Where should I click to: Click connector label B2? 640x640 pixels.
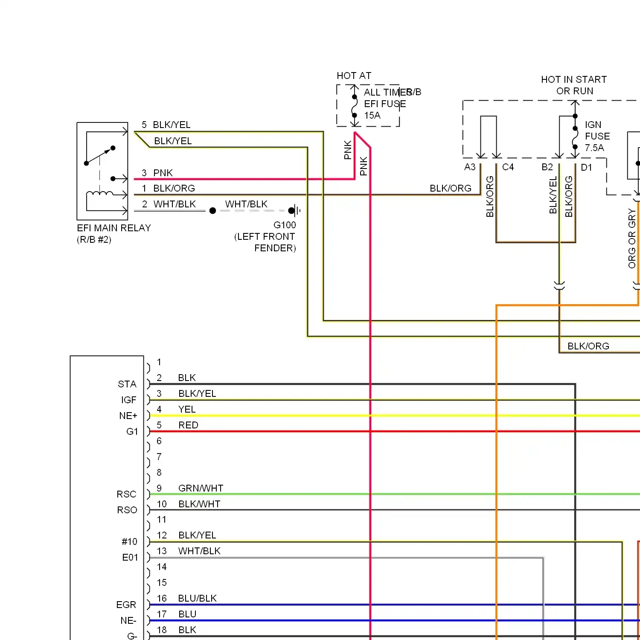coord(547,167)
